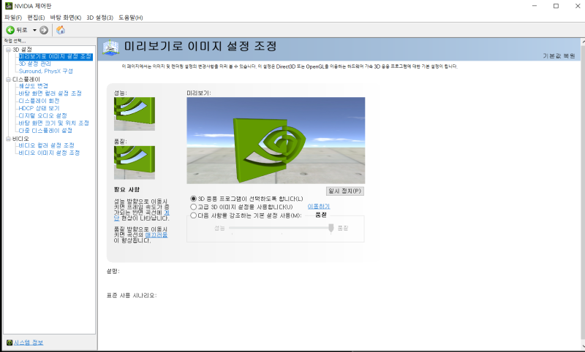Viewport: 585px width, 352px height.
Task: Click the green Back arrow icon
Action: pyautogui.click(x=10, y=30)
